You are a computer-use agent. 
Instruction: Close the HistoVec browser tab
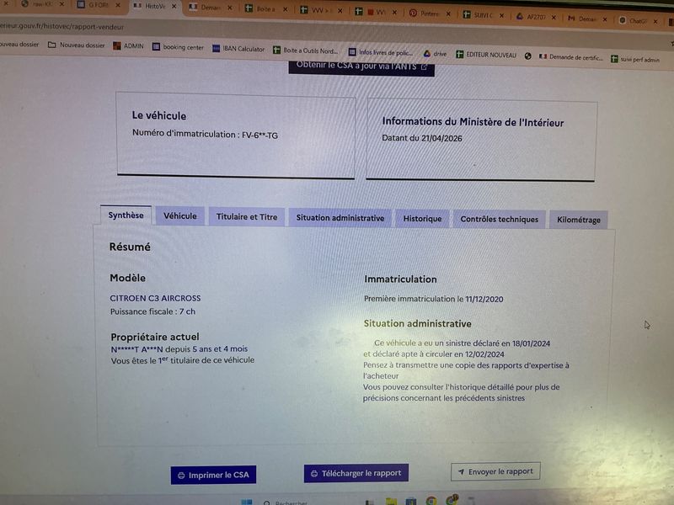point(174,7)
